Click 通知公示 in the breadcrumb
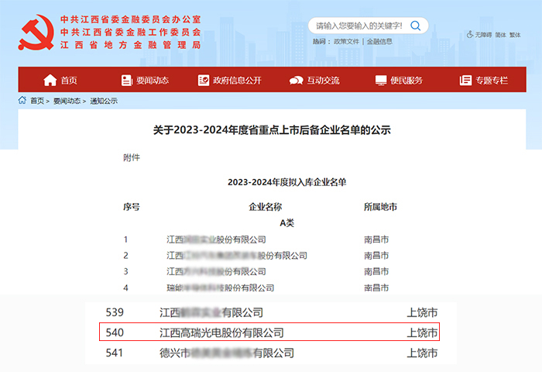 click(104, 101)
